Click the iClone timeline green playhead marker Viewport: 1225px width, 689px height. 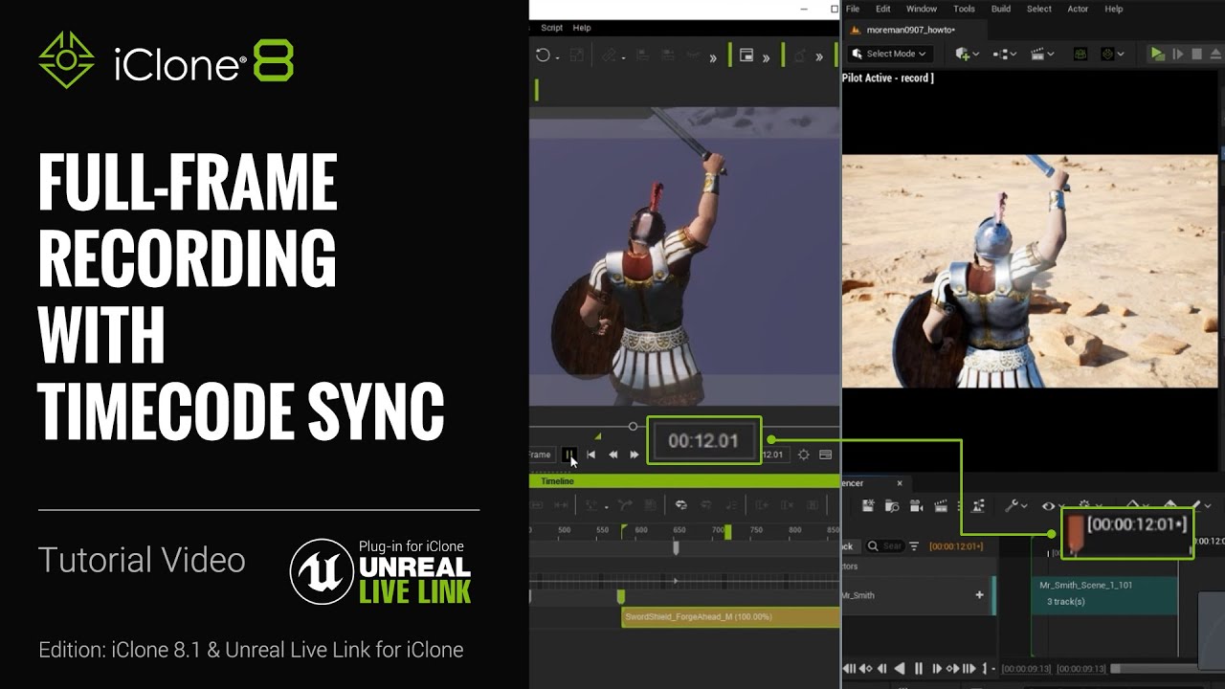click(x=727, y=532)
